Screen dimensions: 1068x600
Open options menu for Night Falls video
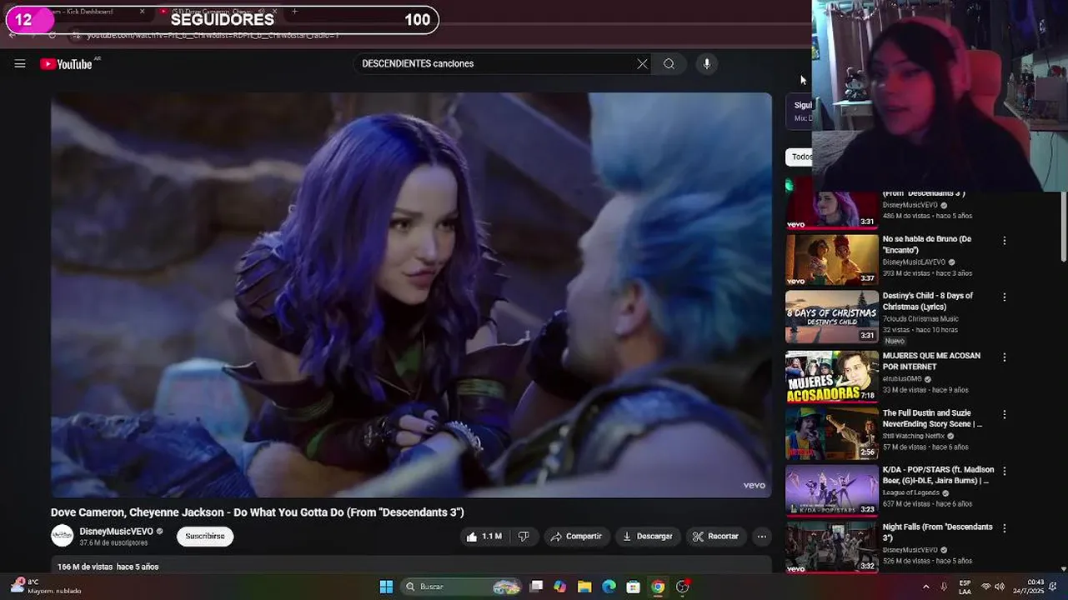1004,528
